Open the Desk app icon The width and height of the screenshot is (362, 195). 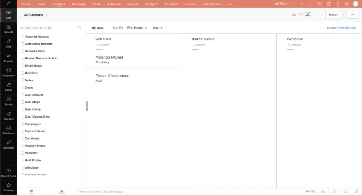pos(8,43)
